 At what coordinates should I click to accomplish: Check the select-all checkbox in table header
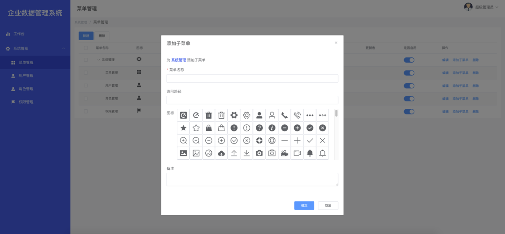coord(86,48)
